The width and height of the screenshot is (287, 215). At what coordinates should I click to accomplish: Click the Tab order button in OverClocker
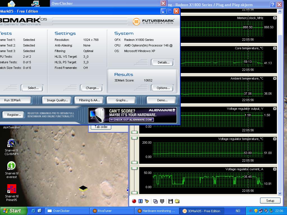[101, 127]
